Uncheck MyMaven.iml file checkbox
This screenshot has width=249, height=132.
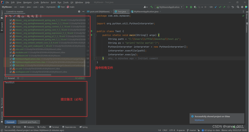pyautogui.click(x=11, y=56)
